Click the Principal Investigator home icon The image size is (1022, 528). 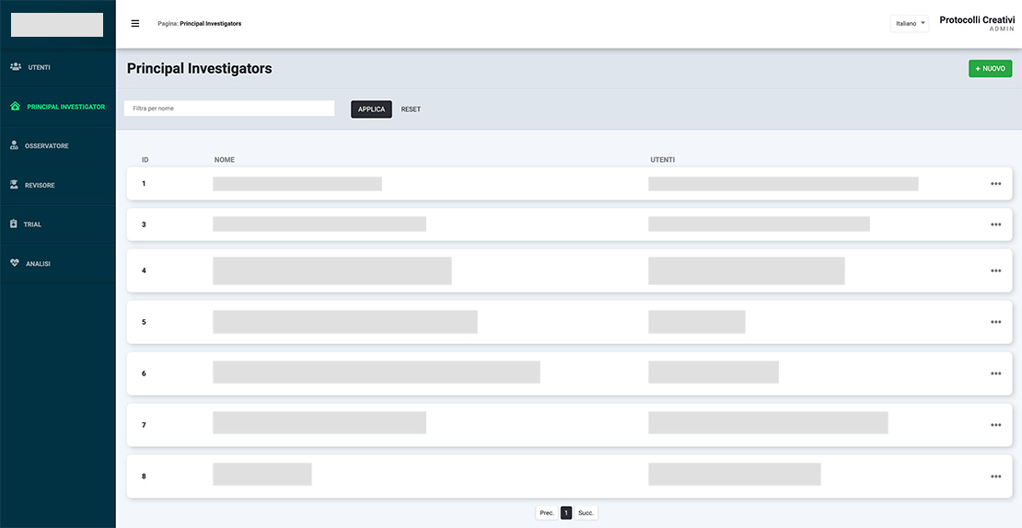point(16,106)
